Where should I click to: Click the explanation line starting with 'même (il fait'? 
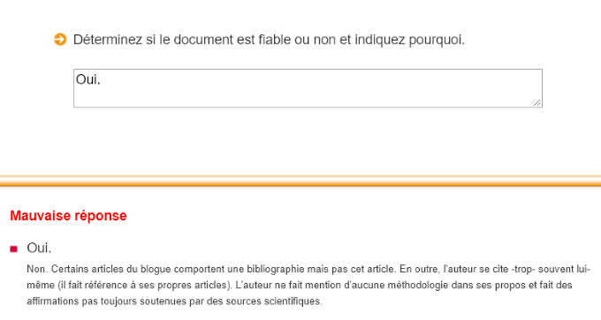[300, 286]
